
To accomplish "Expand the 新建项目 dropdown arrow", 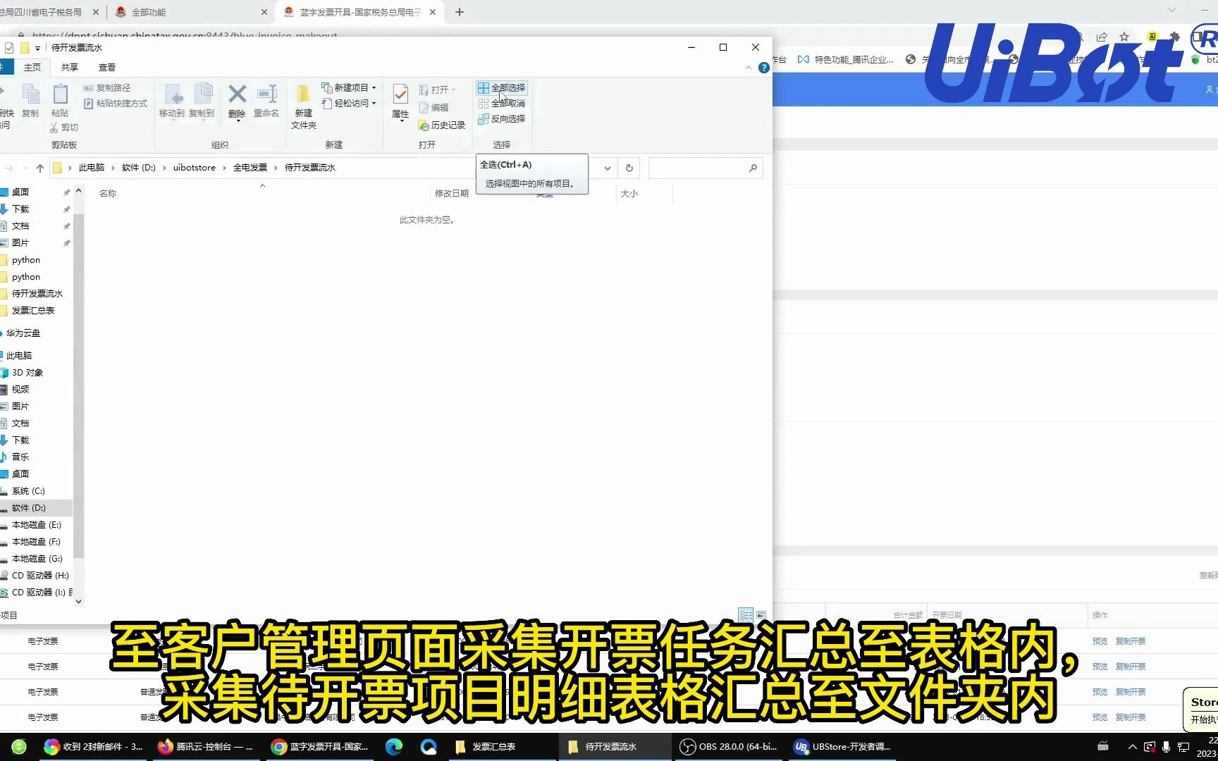I will (374, 87).
